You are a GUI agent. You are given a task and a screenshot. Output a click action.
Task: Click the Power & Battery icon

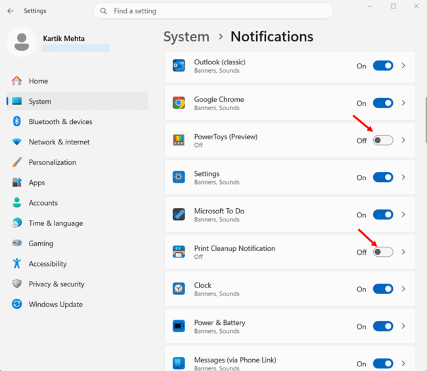click(x=179, y=326)
